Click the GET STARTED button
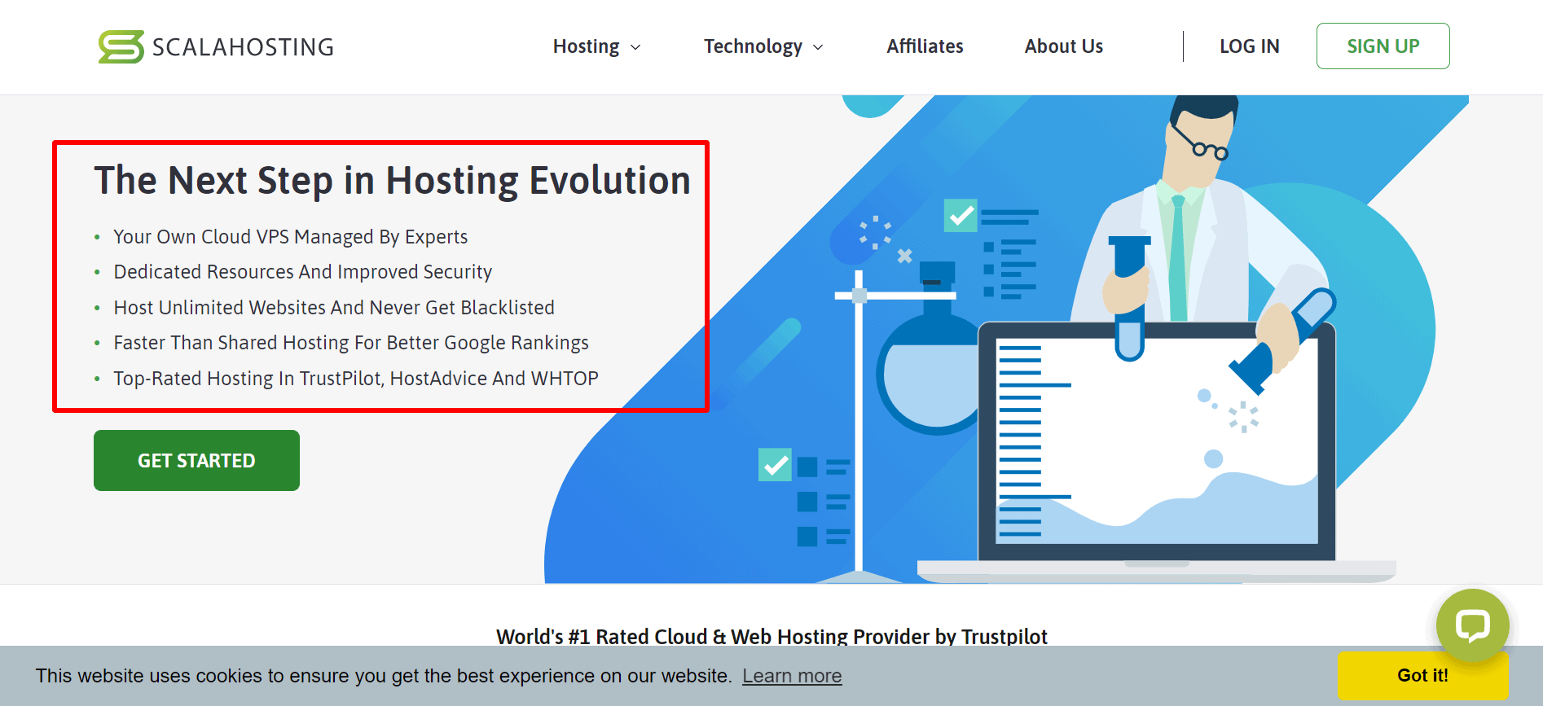Viewport: 1543px width, 706px height. click(196, 460)
